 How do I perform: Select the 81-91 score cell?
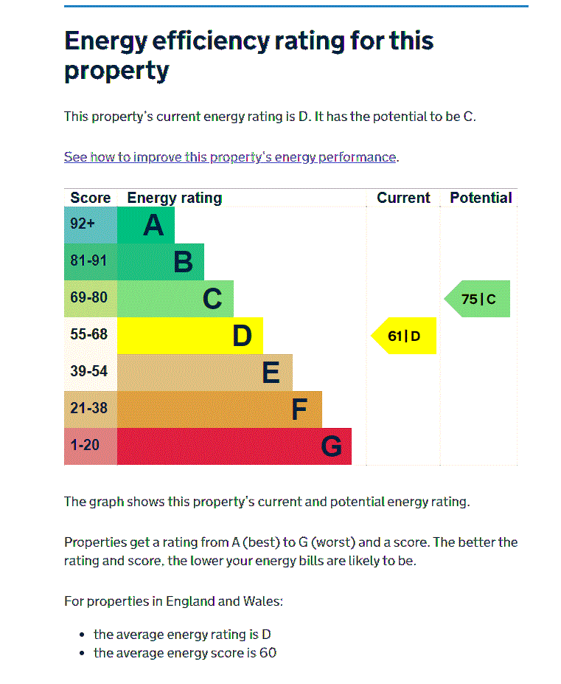[x=91, y=262]
